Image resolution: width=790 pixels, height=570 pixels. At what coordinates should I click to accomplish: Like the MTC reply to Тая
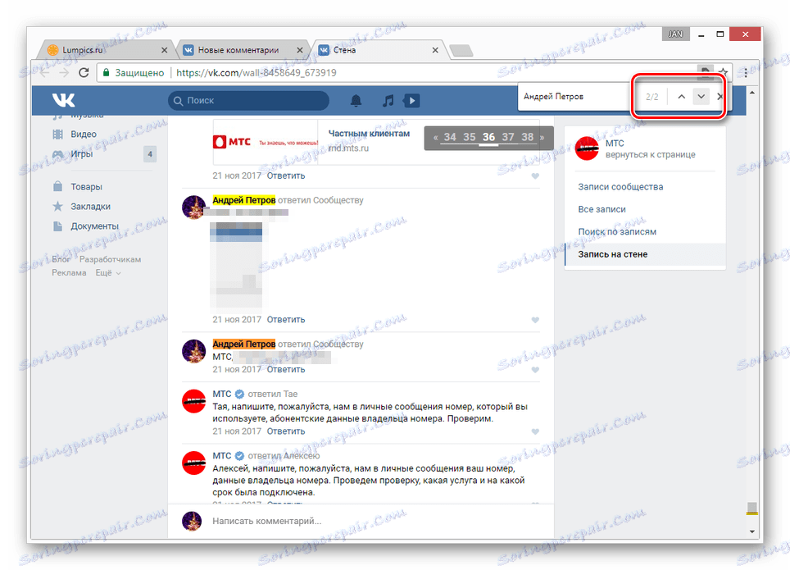[x=535, y=431]
